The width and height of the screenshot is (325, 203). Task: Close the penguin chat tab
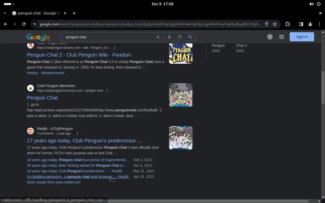click(x=65, y=13)
